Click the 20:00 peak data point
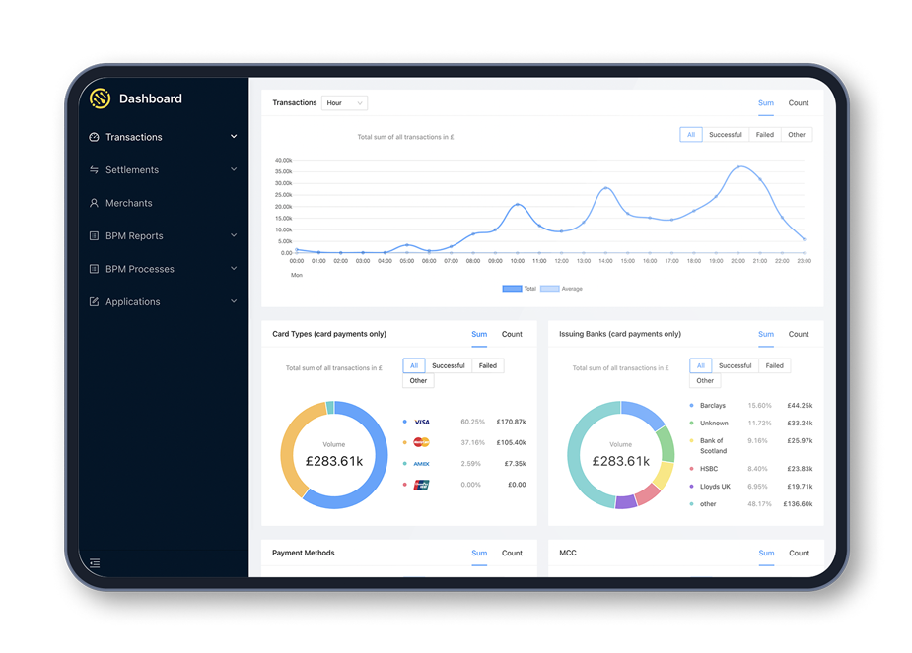Image resolution: width=912 pixels, height=653 pixels. point(738,167)
